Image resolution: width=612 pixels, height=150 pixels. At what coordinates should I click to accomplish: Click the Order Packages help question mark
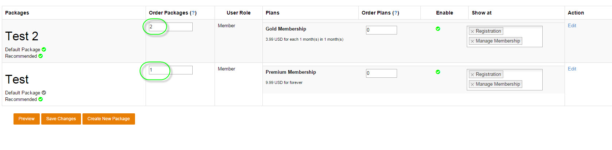(193, 13)
